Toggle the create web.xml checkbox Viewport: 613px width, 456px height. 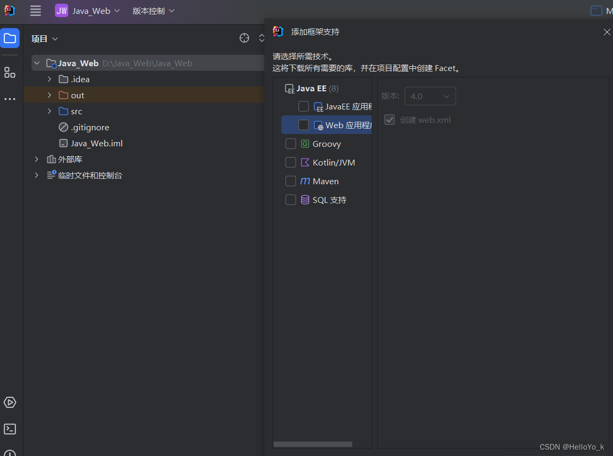coord(389,120)
